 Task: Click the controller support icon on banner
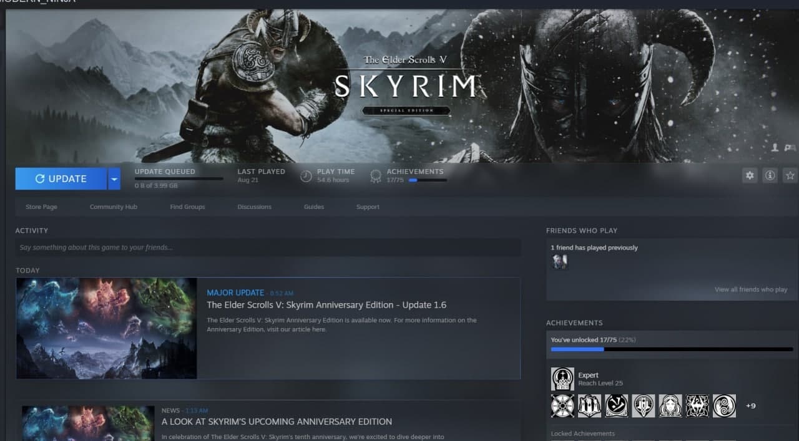[790, 148]
